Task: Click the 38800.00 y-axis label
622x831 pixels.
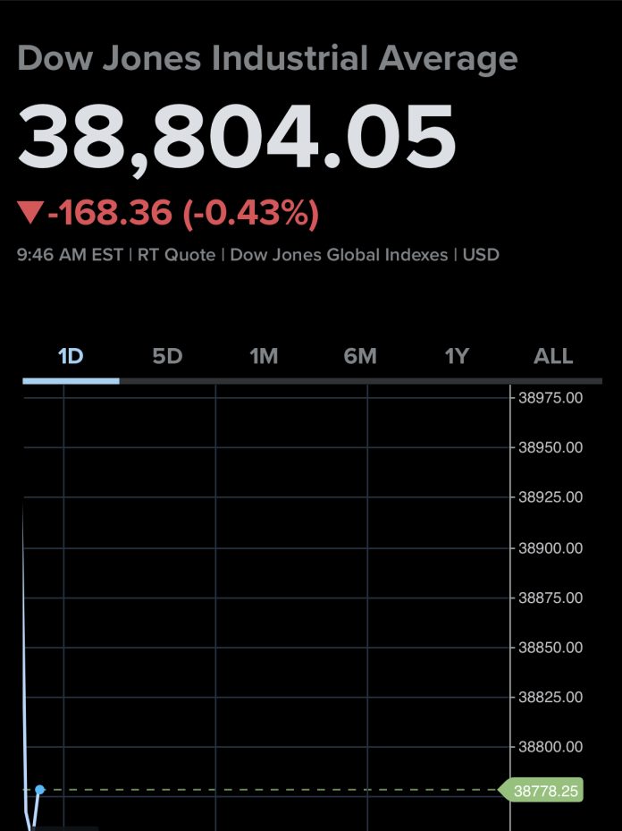Action: (551, 747)
